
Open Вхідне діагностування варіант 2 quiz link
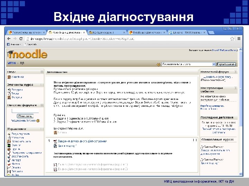click(93, 169)
